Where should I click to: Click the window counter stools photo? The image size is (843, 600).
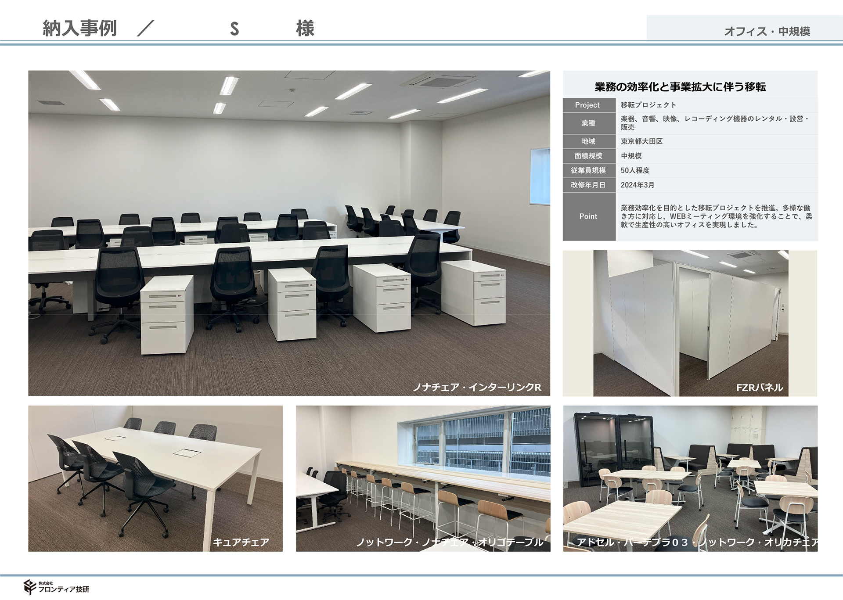click(423, 478)
